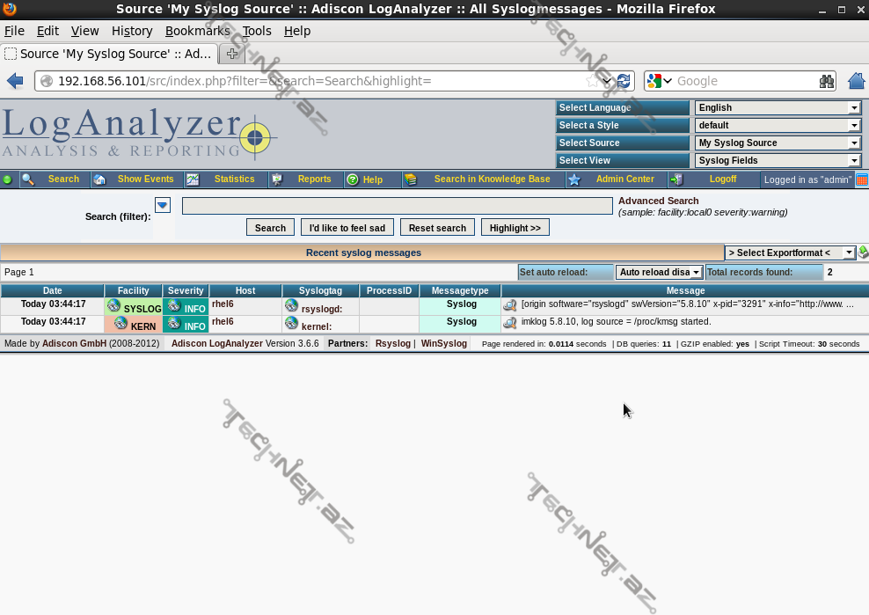Go to the Firefox home page icon
Viewport: 869px width, 615px height.
click(x=856, y=81)
